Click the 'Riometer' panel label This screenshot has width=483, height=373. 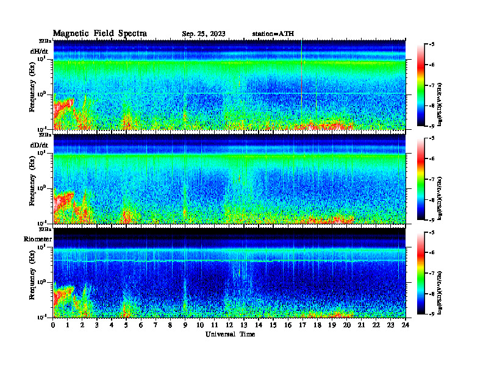point(38,239)
